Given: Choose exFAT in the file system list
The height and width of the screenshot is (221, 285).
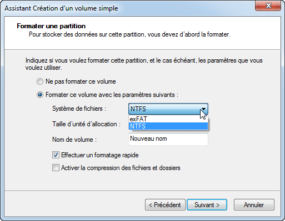Looking at the screenshot, I should click(168, 119).
